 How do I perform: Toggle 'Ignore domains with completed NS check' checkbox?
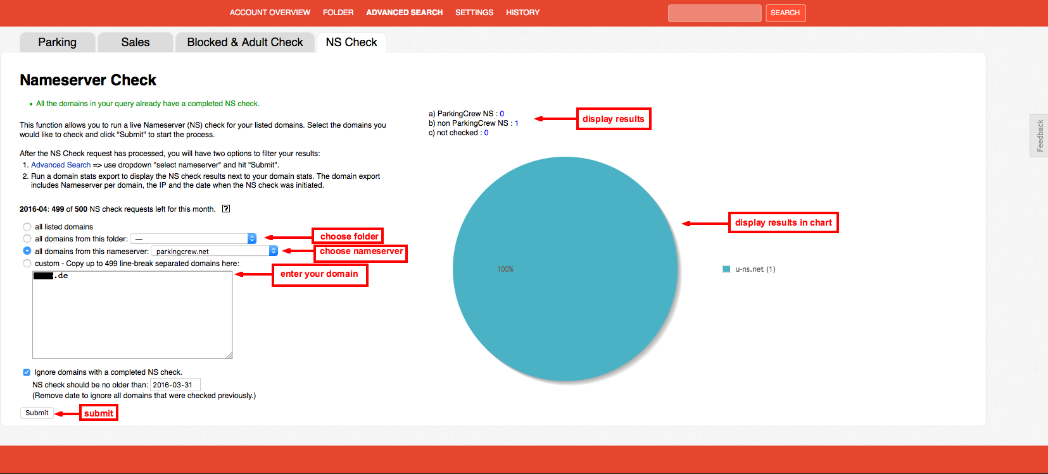(27, 372)
